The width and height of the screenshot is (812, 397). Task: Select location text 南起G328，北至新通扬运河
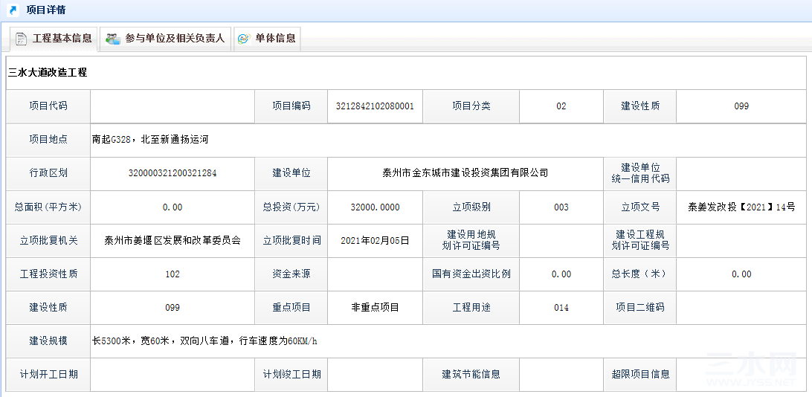(x=150, y=140)
